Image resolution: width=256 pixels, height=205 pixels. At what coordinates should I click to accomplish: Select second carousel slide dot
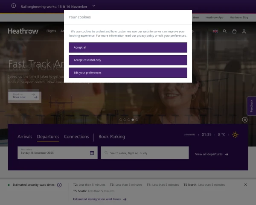125,120
